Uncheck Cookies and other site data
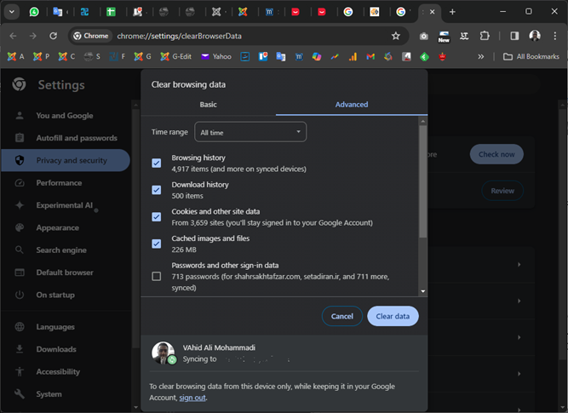 [157, 216]
